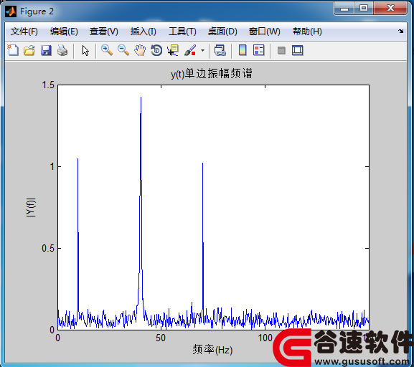
Task: Click the MATLAB logo in the title bar
Action: click(11, 11)
